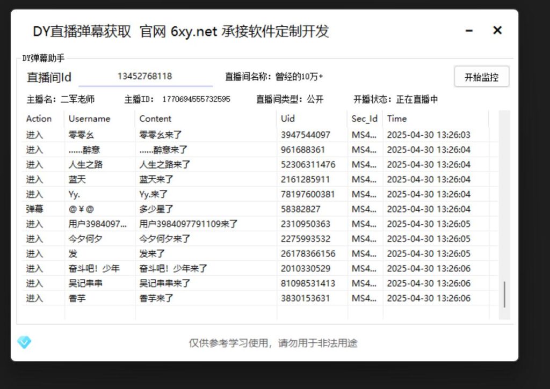Click the 直播间名称 value 曾经的10万+
The width and height of the screenshot is (550, 389).
[x=299, y=76]
